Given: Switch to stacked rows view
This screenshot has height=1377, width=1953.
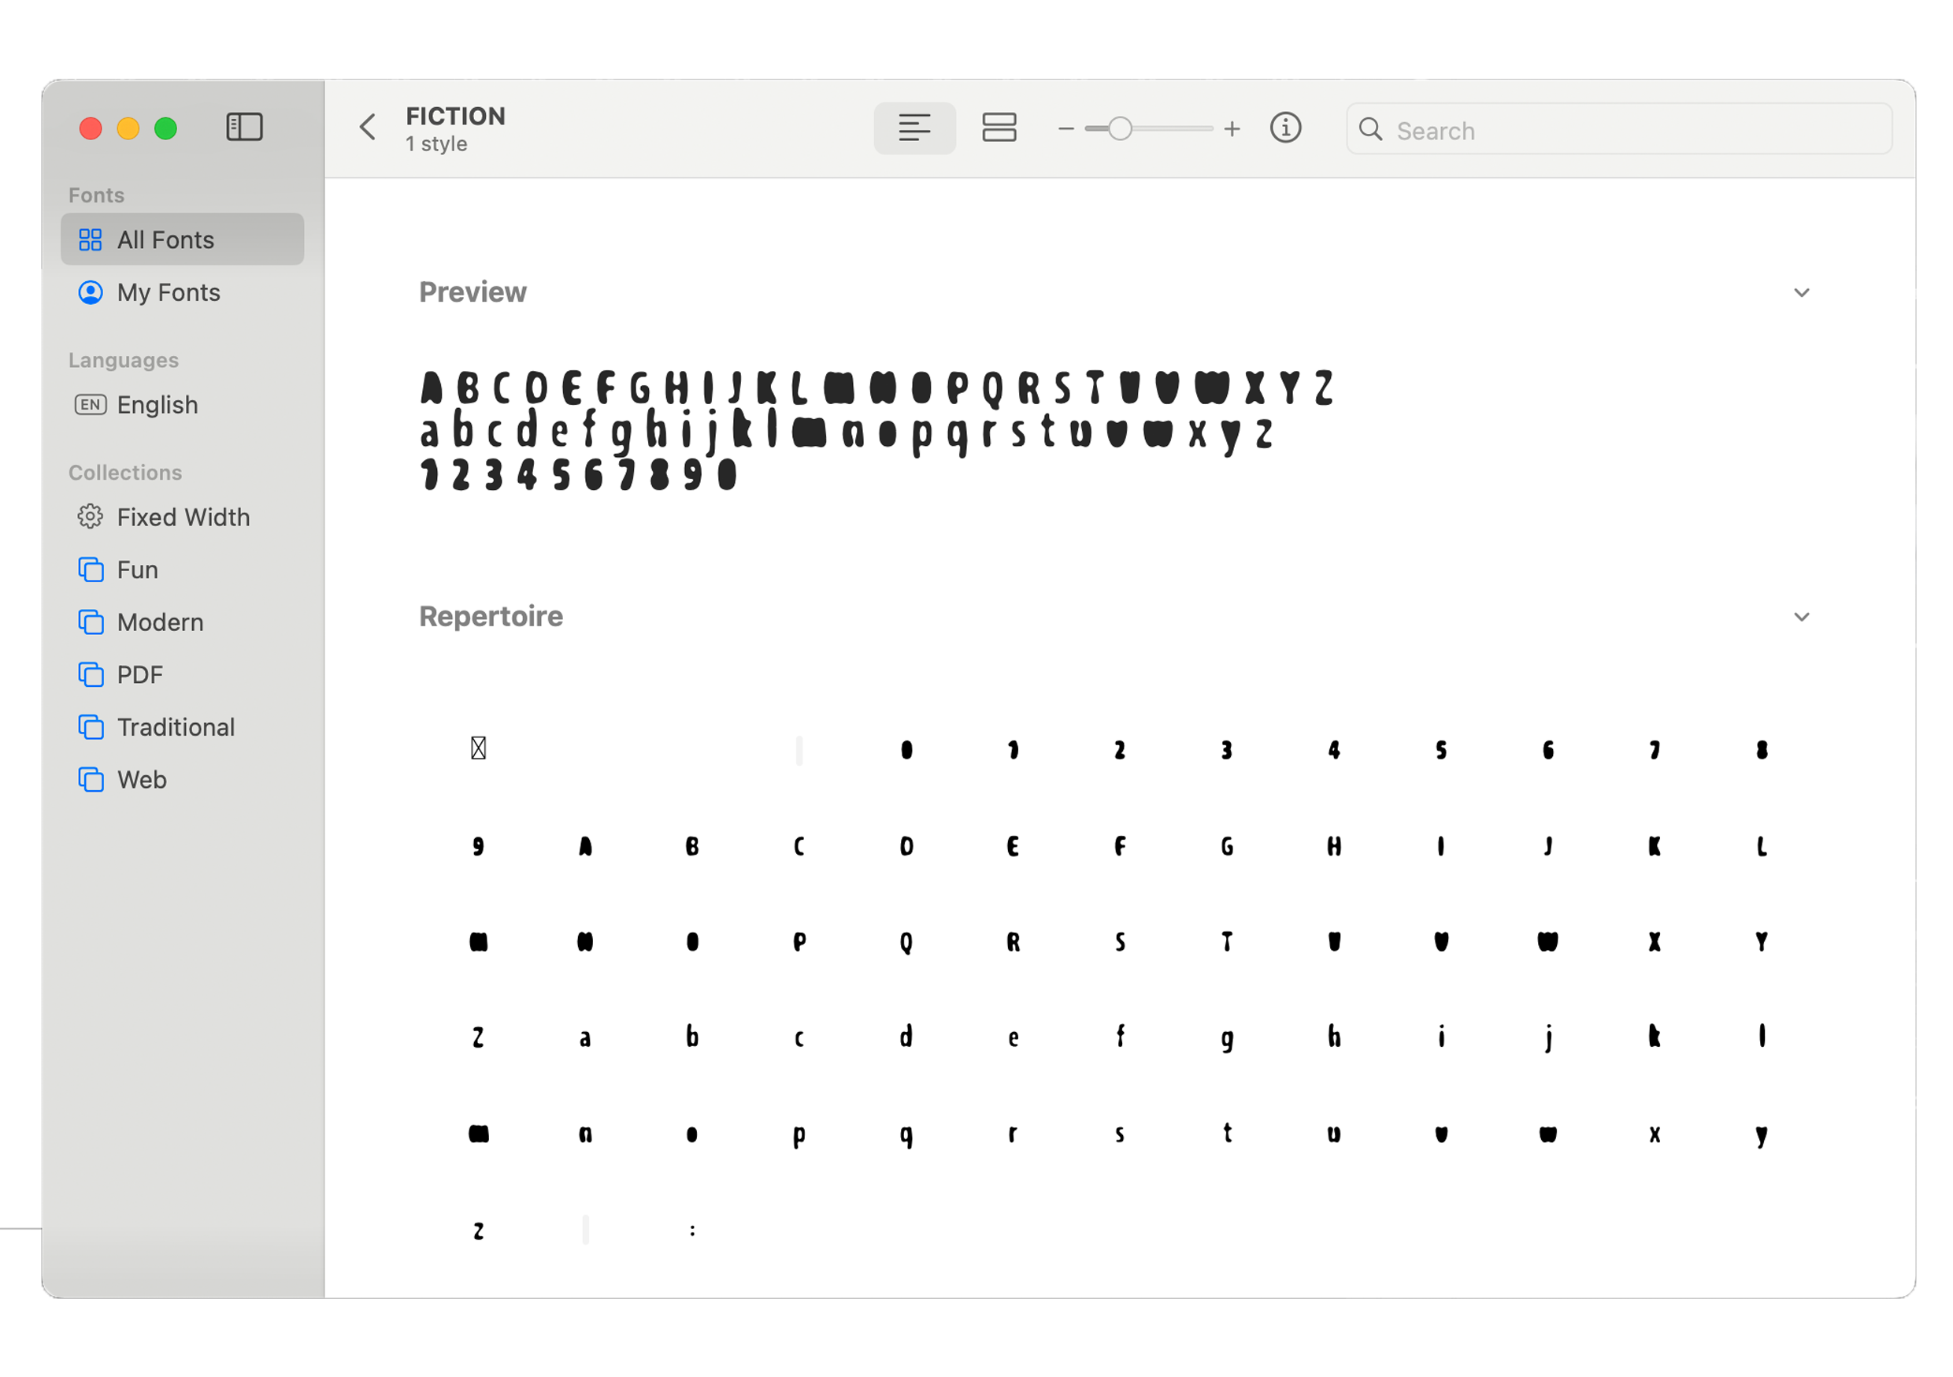Looking at the screenshot, I should [x=999, y=128].
